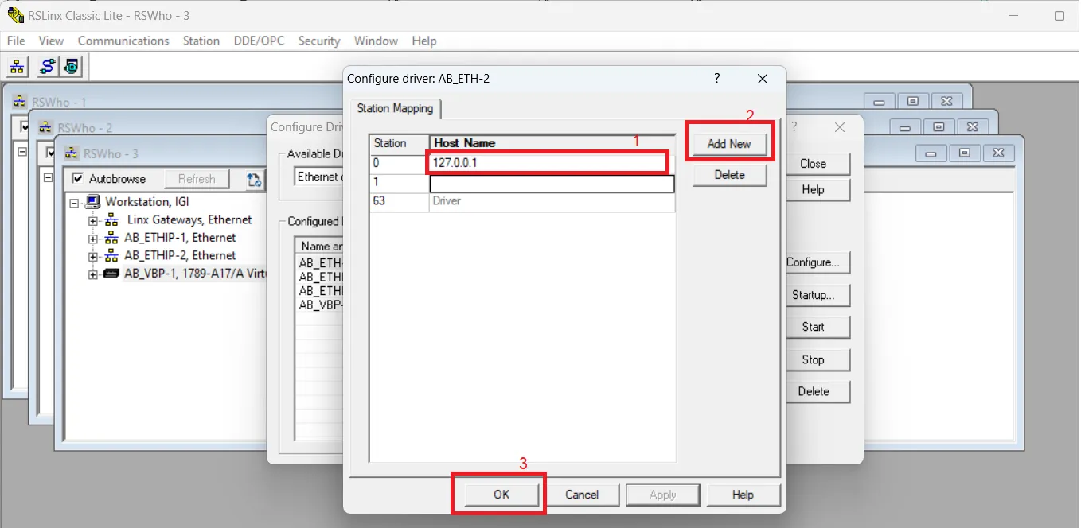The height and width of the screenshot is (528, 1081).
Task: Collapse the tree root in RSWho - 2 window
Action: [x=48, y=177]
